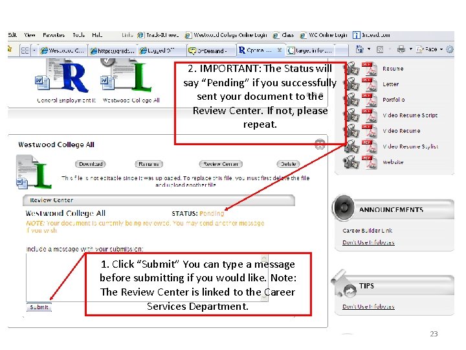
Task: Open the Favorites menu
Action: coord(54,35)
